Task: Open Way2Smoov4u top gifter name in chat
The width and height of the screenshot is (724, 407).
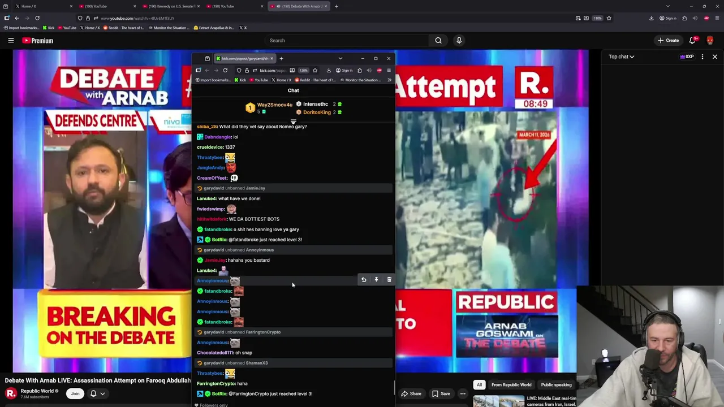Action: pyautogui.click(x=275, y=105)
